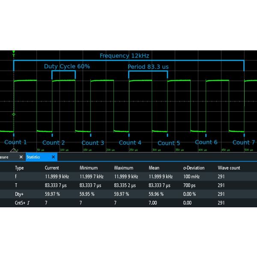Click the Period 83.3 us annotation
This screenshot has width=257, height=257.
click(x=148, y=67)
